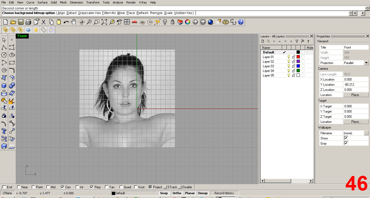The image size is (370, 198).
Task: Uncheck the Perp osnap checkbox
Action: (x=92, y=187)
